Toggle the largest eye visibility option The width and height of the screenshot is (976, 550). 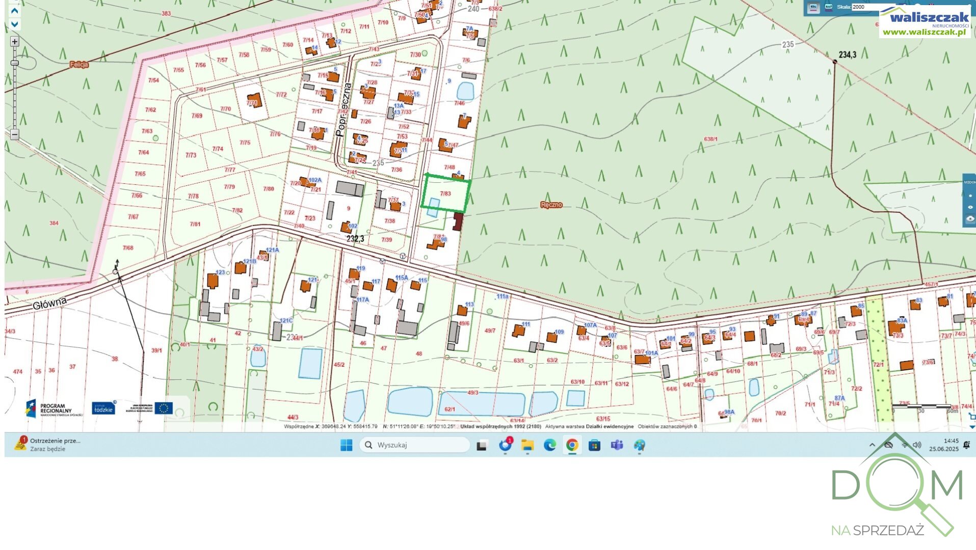pos(970,219)
